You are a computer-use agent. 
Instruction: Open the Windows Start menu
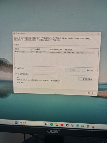[x=16, y=123]
